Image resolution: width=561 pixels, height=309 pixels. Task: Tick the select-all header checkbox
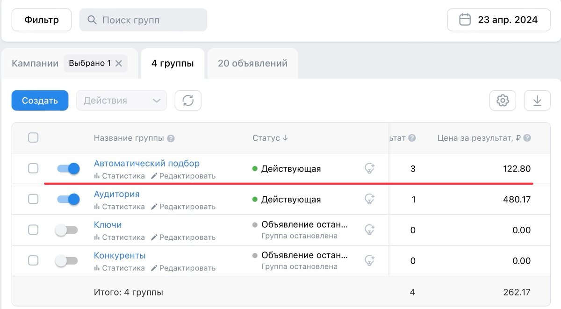(x=33, y=137)
